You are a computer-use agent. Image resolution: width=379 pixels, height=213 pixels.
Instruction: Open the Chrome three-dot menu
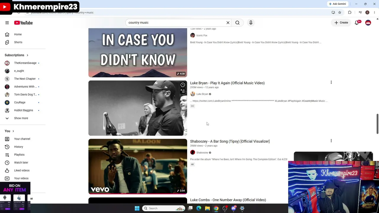pos(375,12)
